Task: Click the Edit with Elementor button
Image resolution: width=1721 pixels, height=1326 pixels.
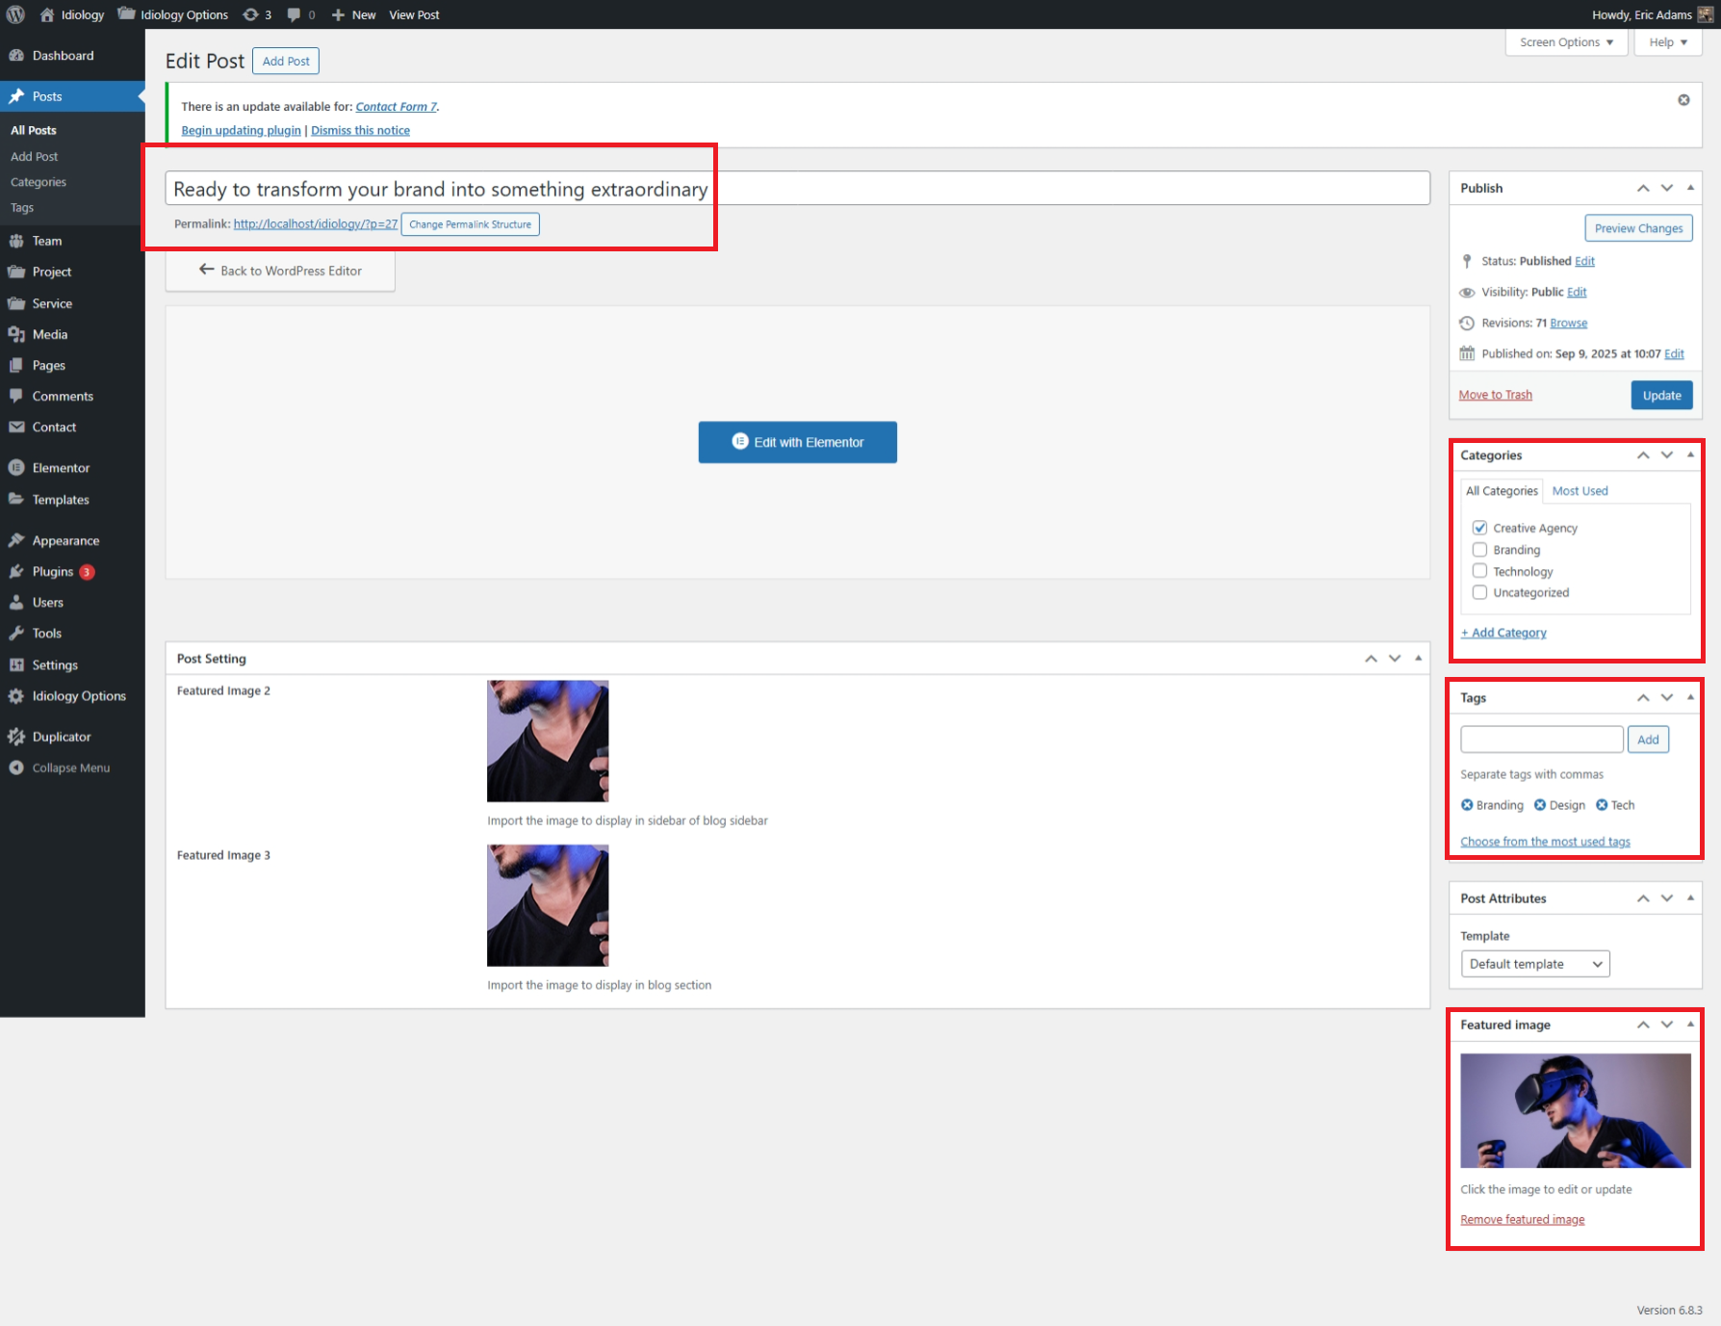Action: click(797, 442)
